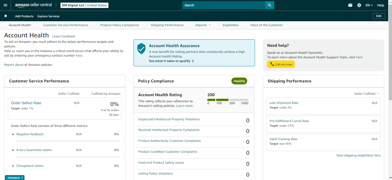Click Learn more in Account Health Rating
Viewport: 392px width, 180px height.
coord(184,106)
